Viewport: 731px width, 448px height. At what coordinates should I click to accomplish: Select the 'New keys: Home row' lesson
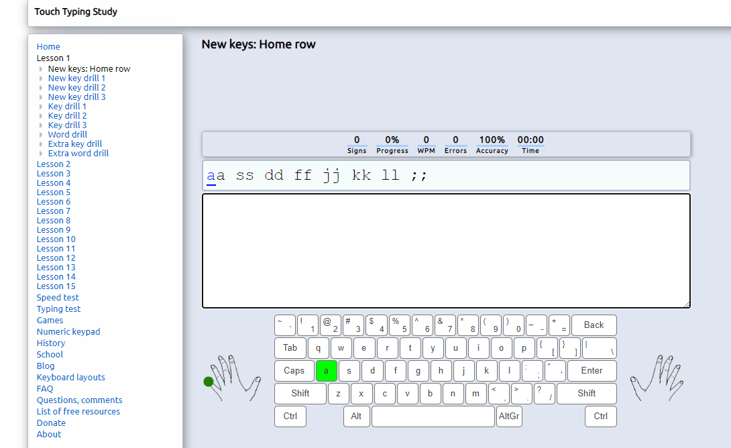(x=89, y=68)
